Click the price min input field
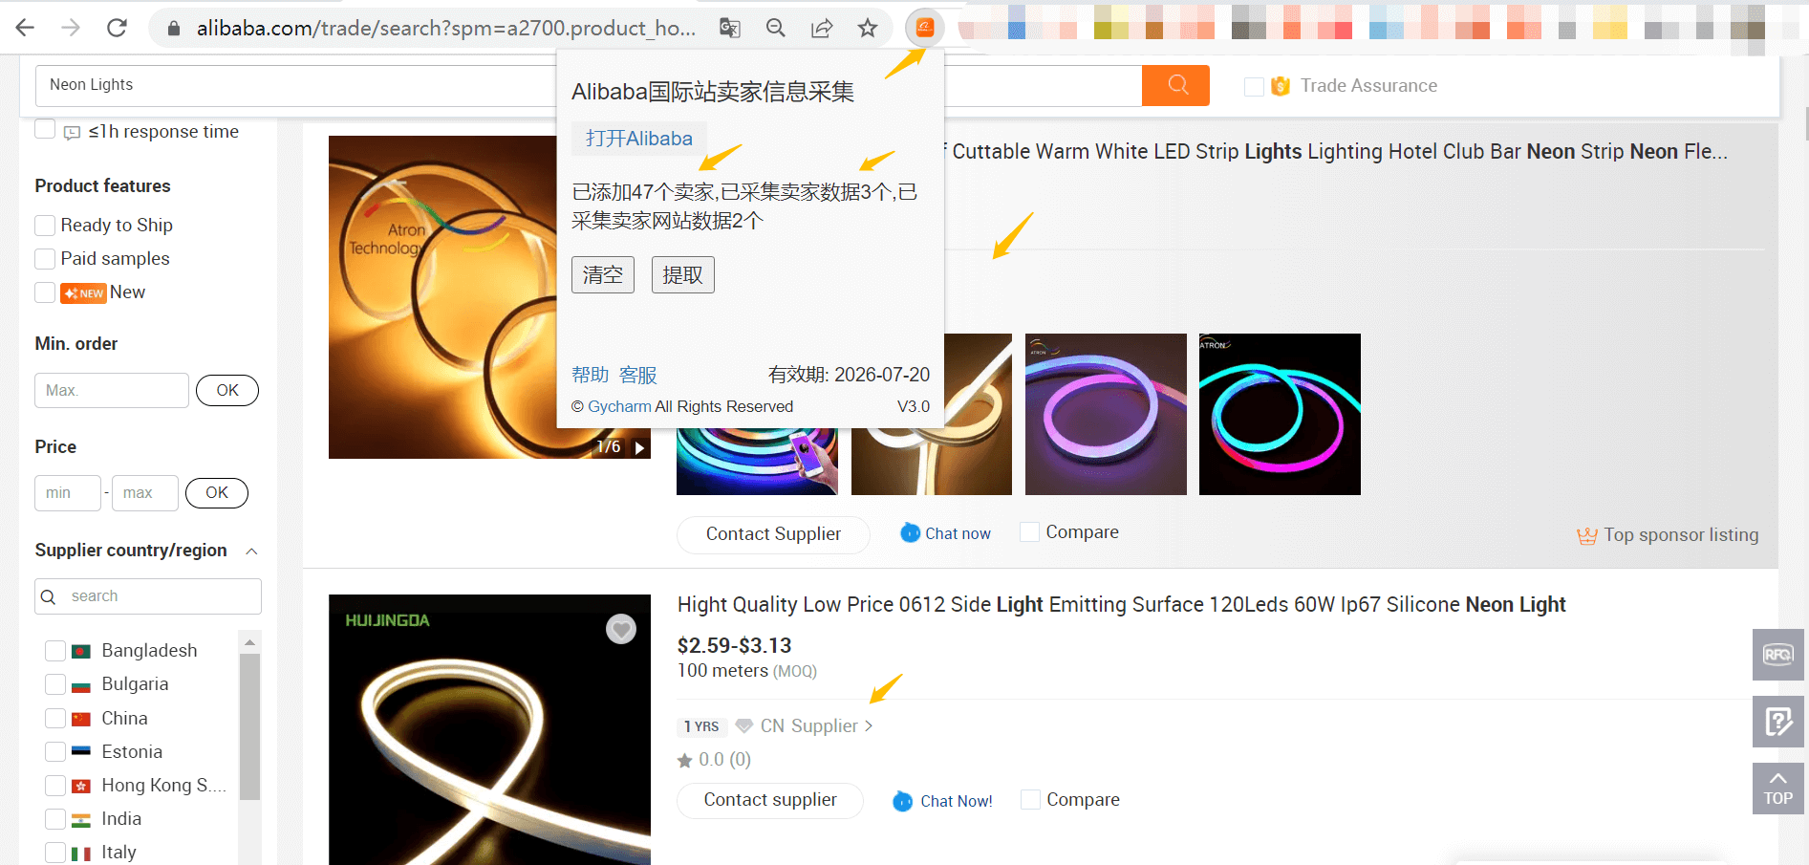Screen dimensions: 1809x865 (68, 492)
